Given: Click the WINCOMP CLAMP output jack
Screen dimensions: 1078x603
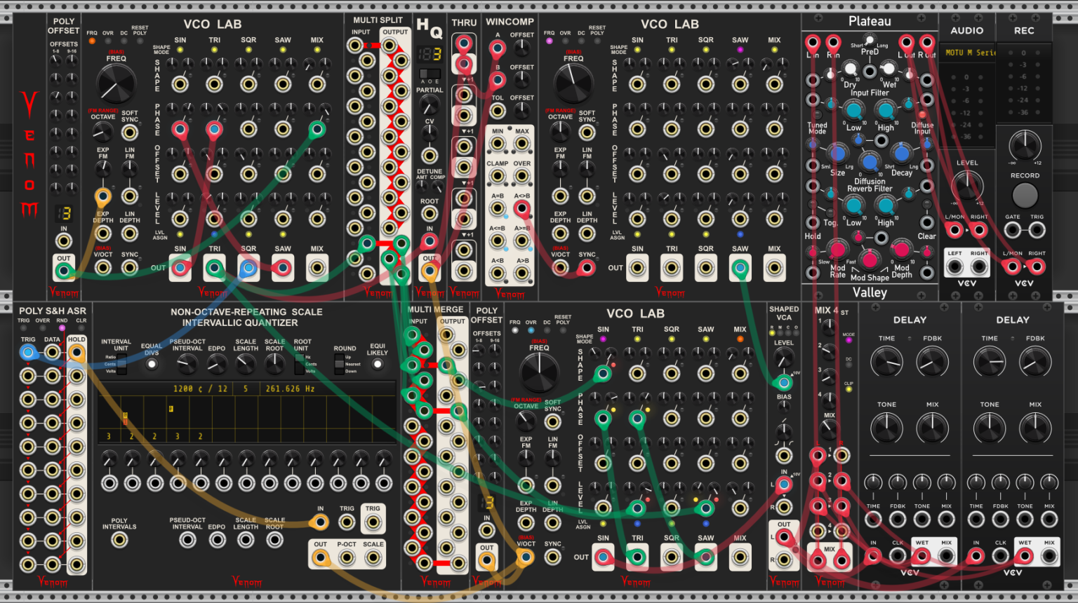Looking at the screenshot, I should coord(498,176).
